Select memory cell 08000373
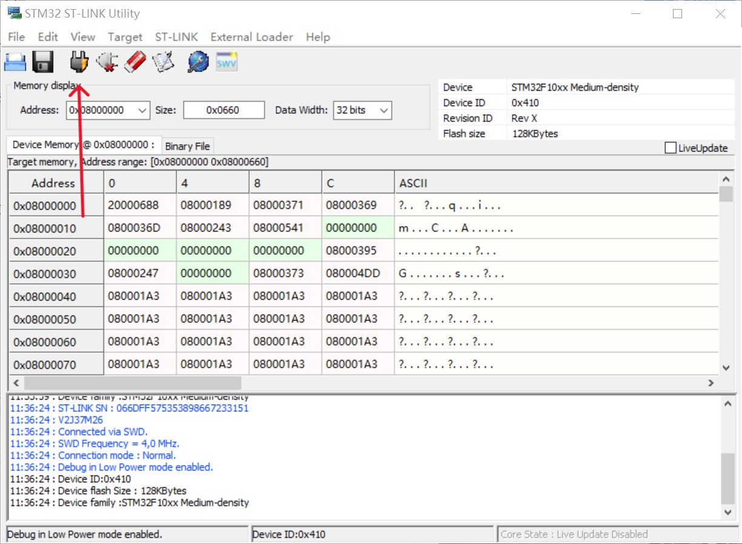The height and width of the screenshot is (544, 742). pyautogui.click(x=285, y=273)
